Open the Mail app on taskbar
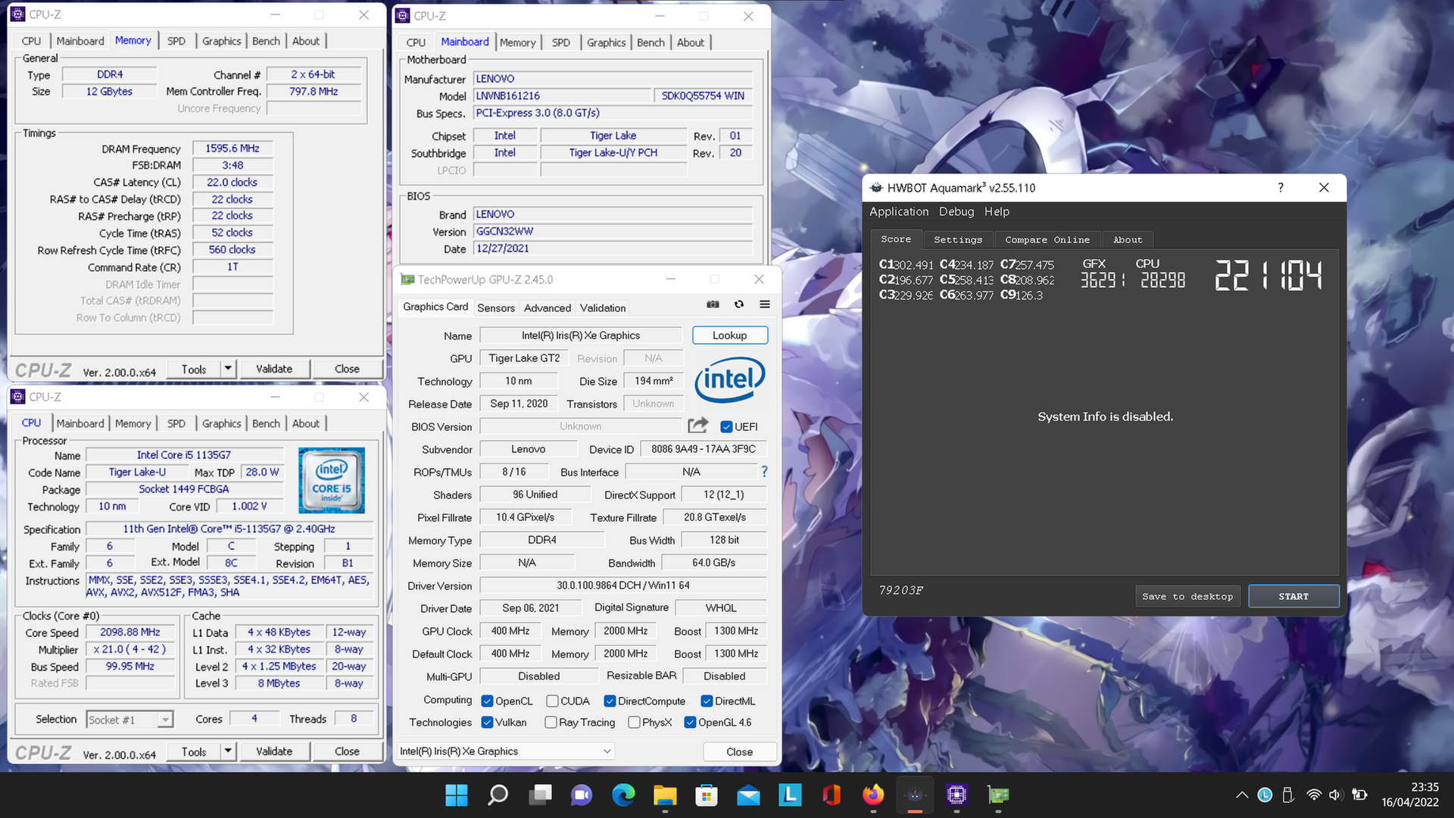The width and height of the screenshot is (1454, 818). [x=748, y=795]
